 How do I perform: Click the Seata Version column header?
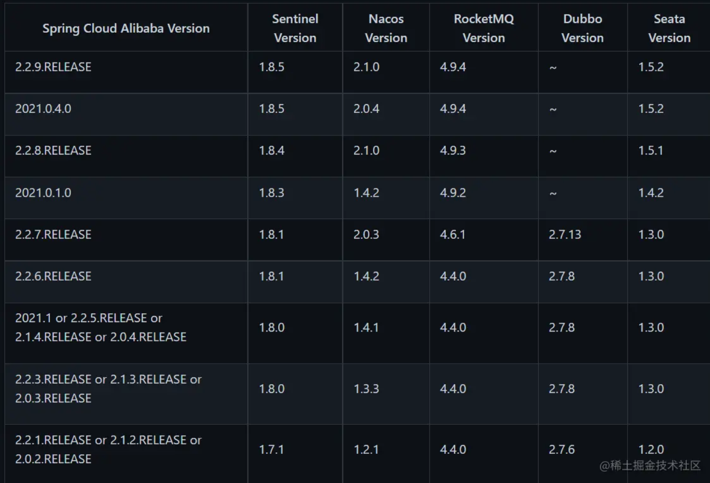(669, 29)
